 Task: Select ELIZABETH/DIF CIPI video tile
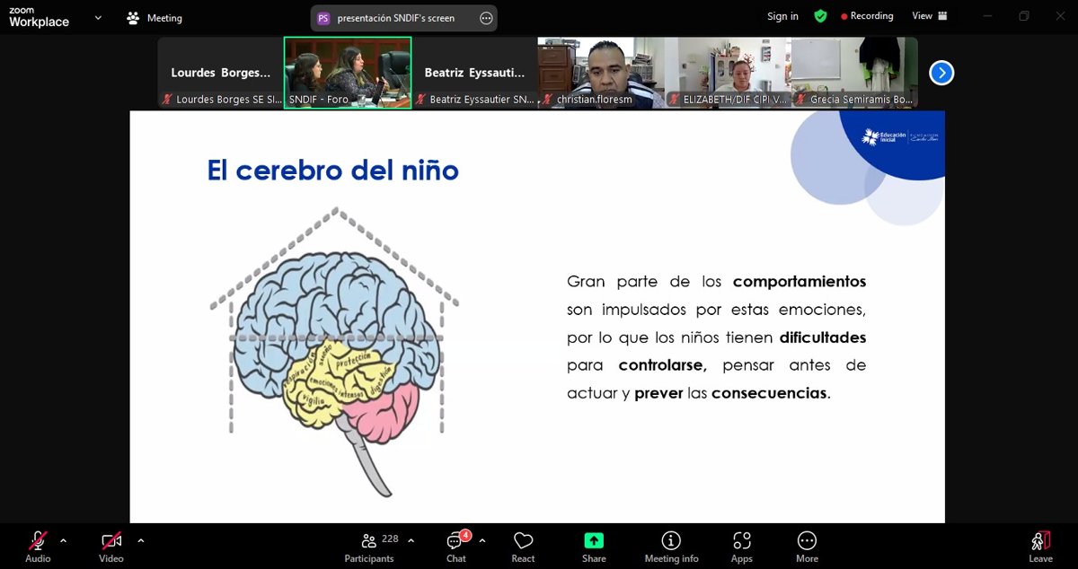[x=728, y=73]
